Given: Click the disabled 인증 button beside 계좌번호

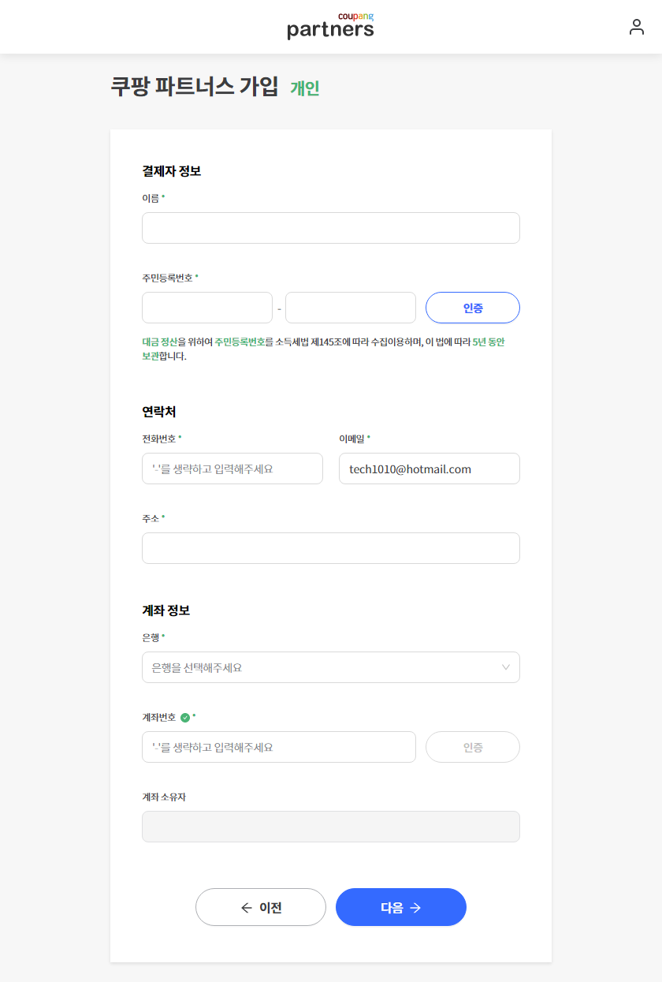Looking at the screenshot, I should [x=473, y=747].
